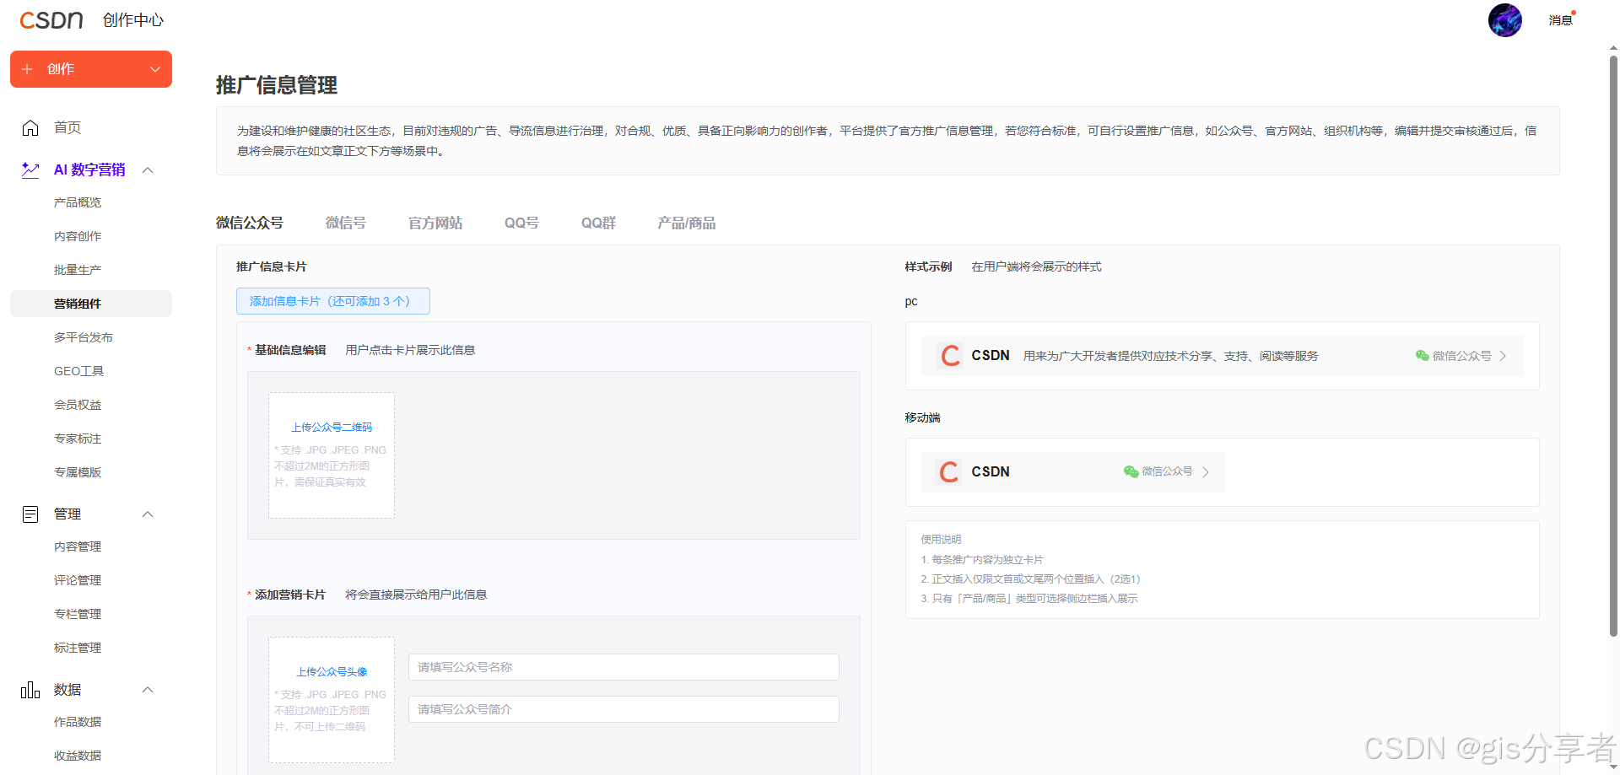Image resolution: width=1620 pixels, height=775 pixels.
Task: Open 多平台发布 in sidebar
Action: point(84,337)
